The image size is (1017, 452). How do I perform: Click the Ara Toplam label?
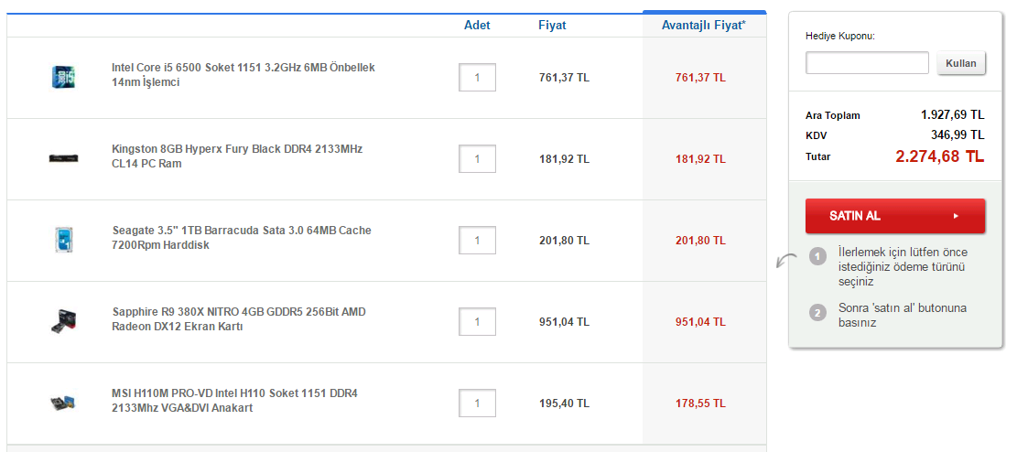(833, 115)
